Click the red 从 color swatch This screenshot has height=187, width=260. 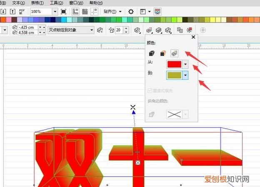tap(175, 64)
